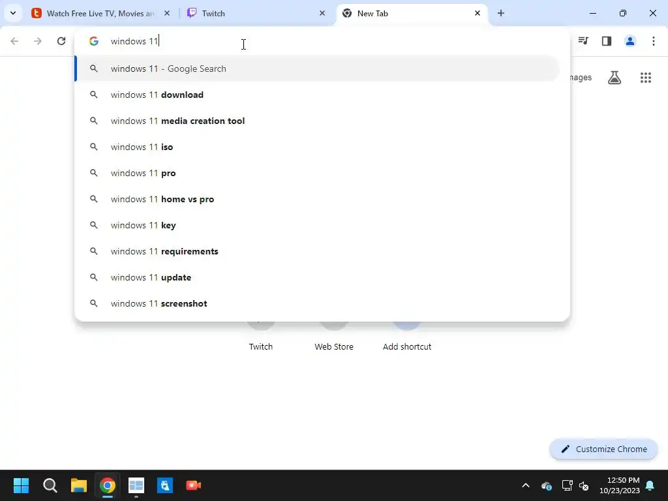
Task: Choose windows 11 update suggestion
Action: [x=318, y=277]
